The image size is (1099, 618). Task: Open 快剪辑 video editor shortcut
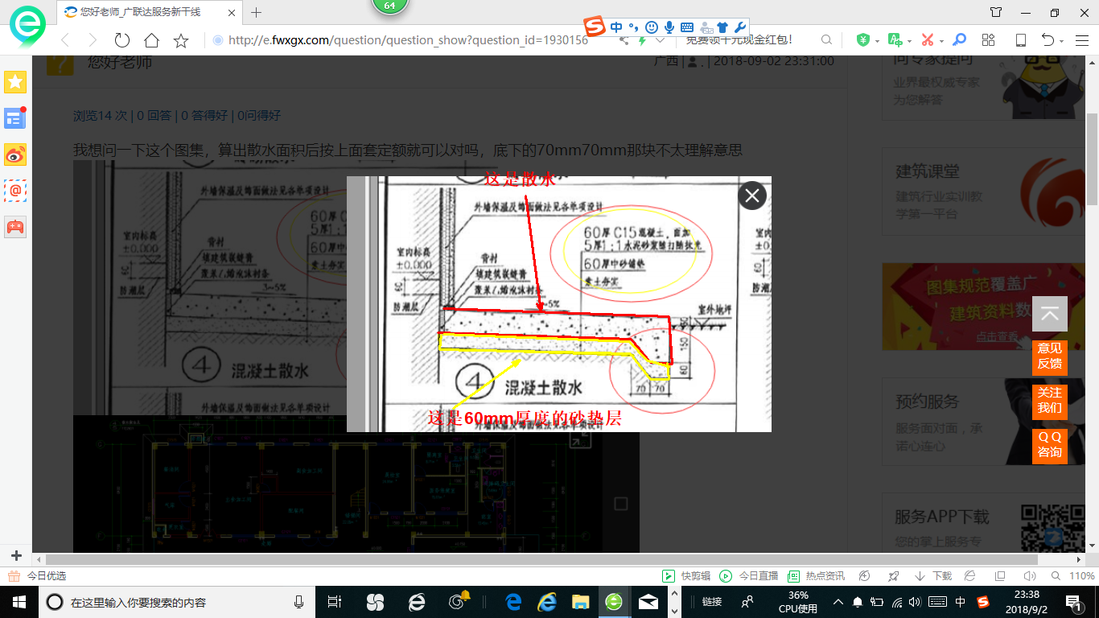pos(686,576)
